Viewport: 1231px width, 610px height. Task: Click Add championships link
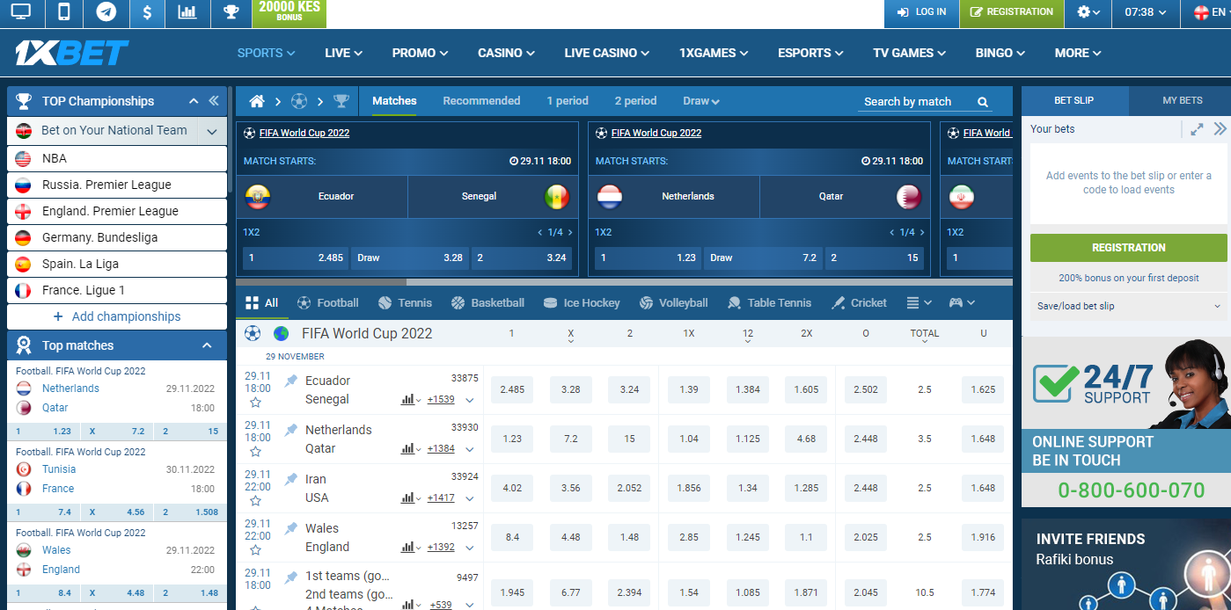[117, 316]
